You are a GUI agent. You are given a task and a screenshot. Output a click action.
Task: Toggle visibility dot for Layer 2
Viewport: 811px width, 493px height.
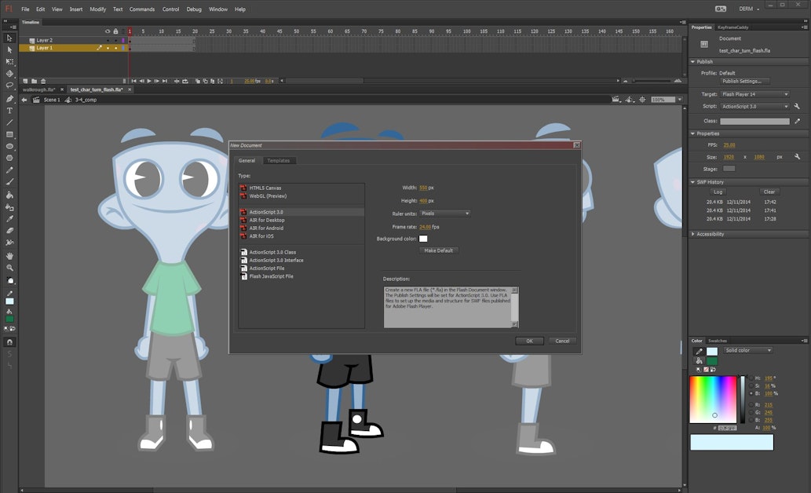click(108, 40)
